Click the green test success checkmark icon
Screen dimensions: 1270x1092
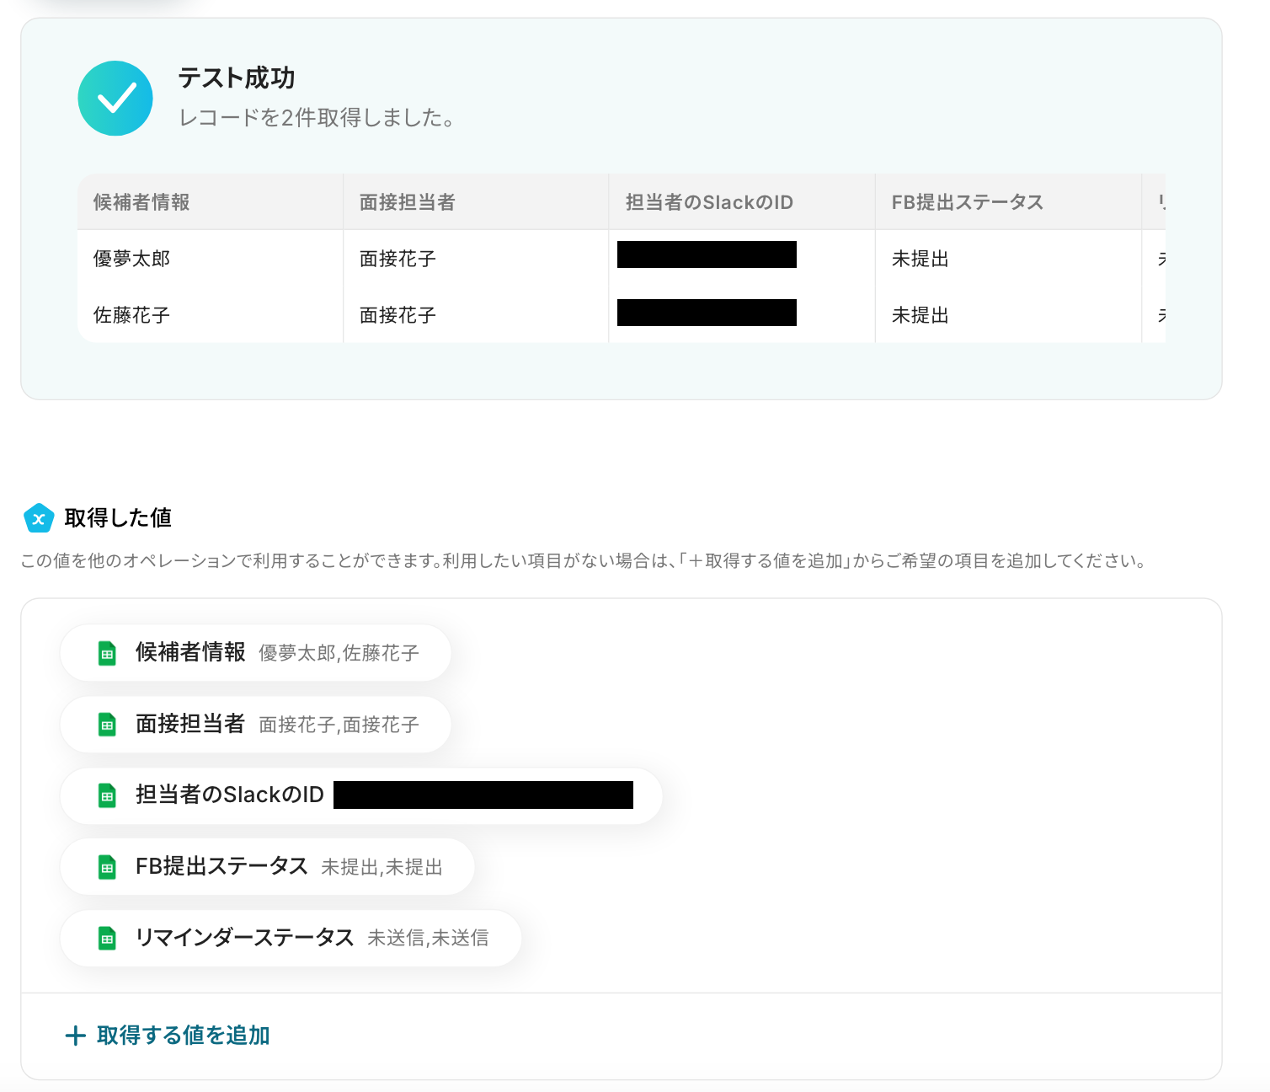(115, 98)
